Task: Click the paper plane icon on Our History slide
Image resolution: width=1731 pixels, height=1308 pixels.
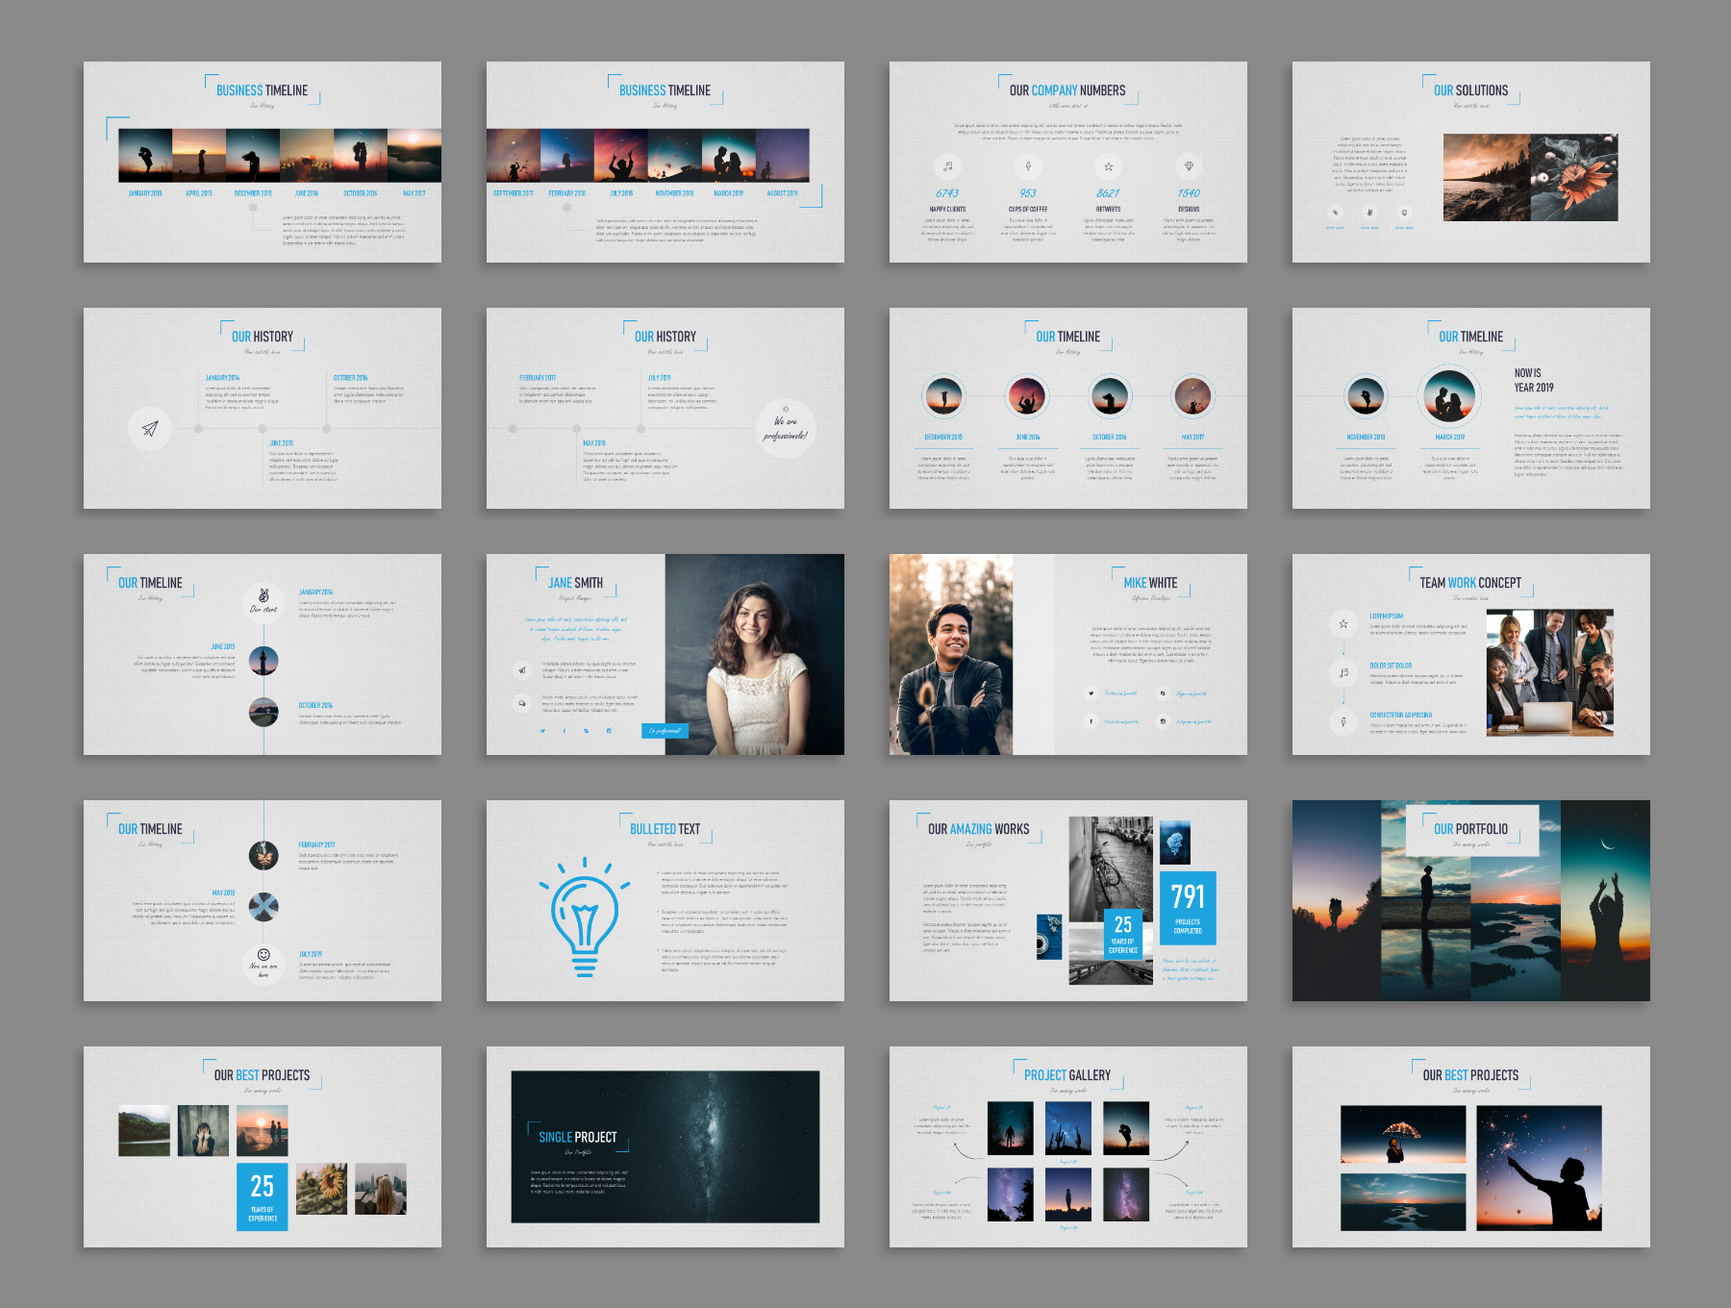Action: click(150, 428)
